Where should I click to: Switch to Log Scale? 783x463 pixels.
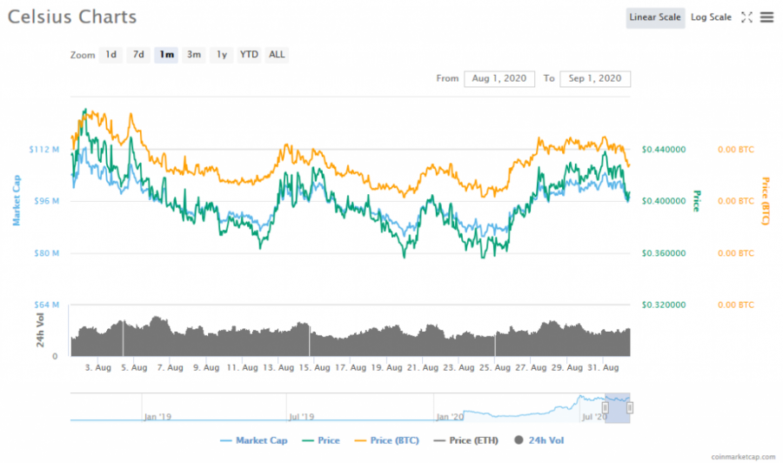point(711,17)
